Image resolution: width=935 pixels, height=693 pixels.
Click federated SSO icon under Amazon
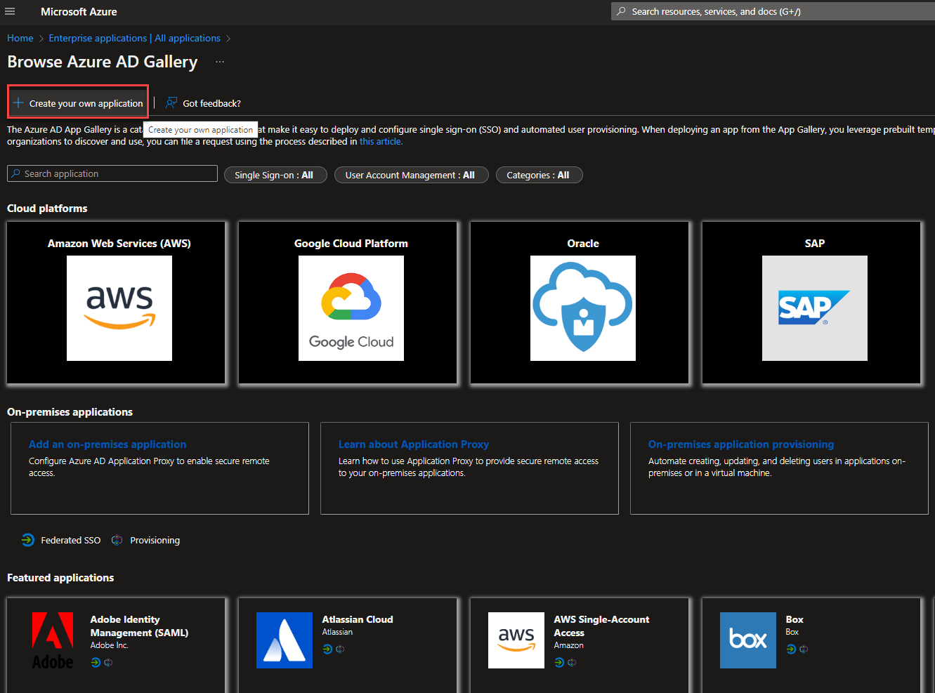click(559, 662)
